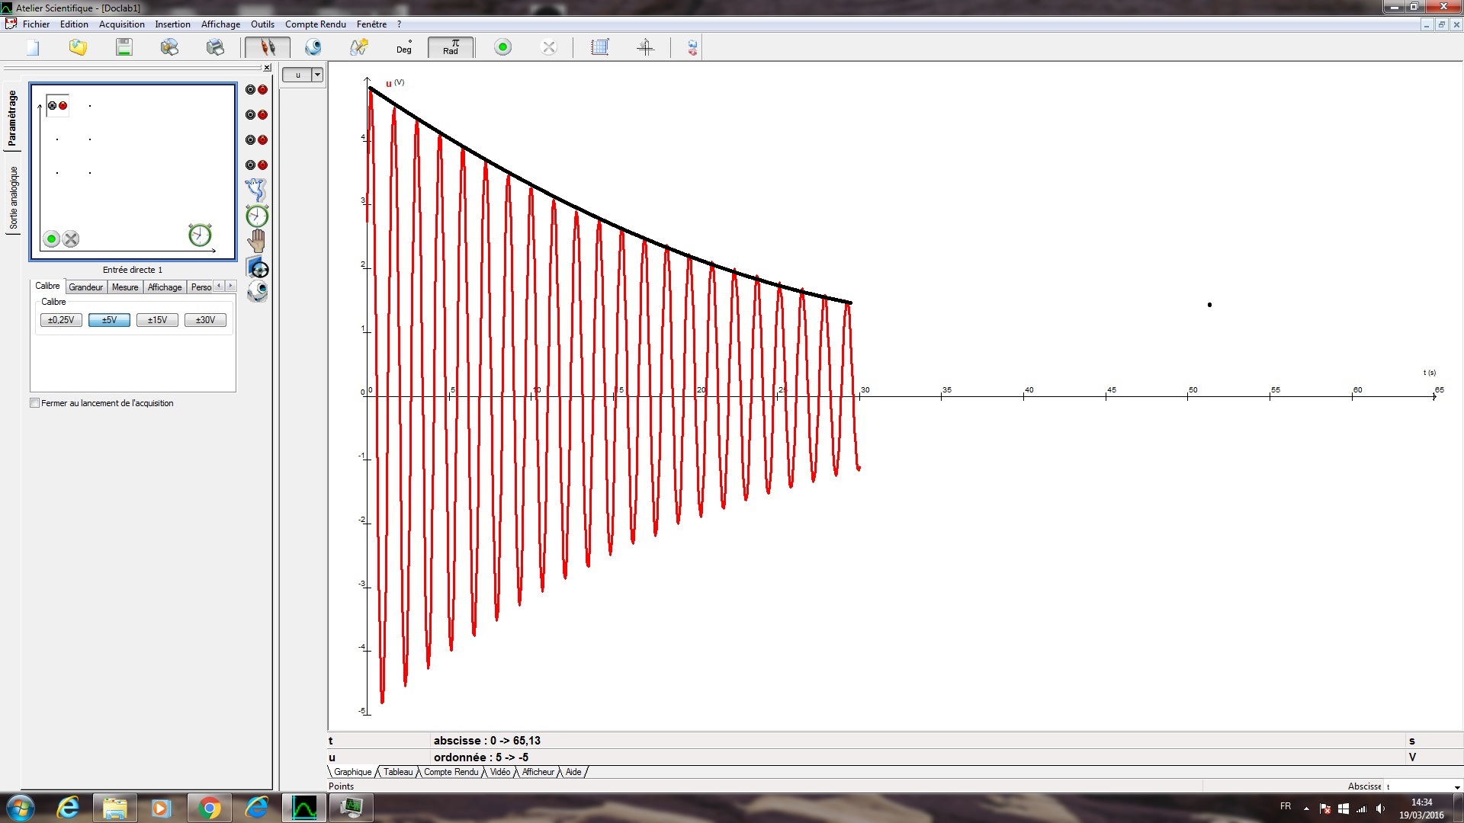Click the new document icon
Screen dimensions: 1464x823
coord(33,47)
